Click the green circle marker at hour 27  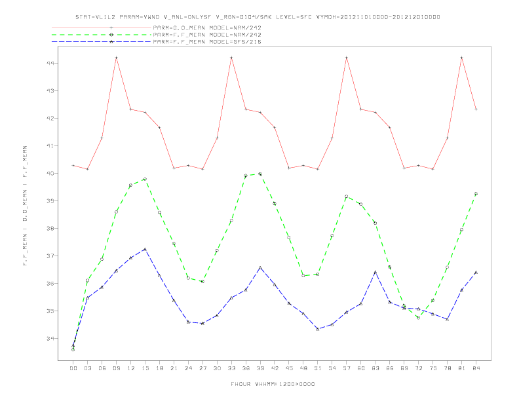point(202,282)
